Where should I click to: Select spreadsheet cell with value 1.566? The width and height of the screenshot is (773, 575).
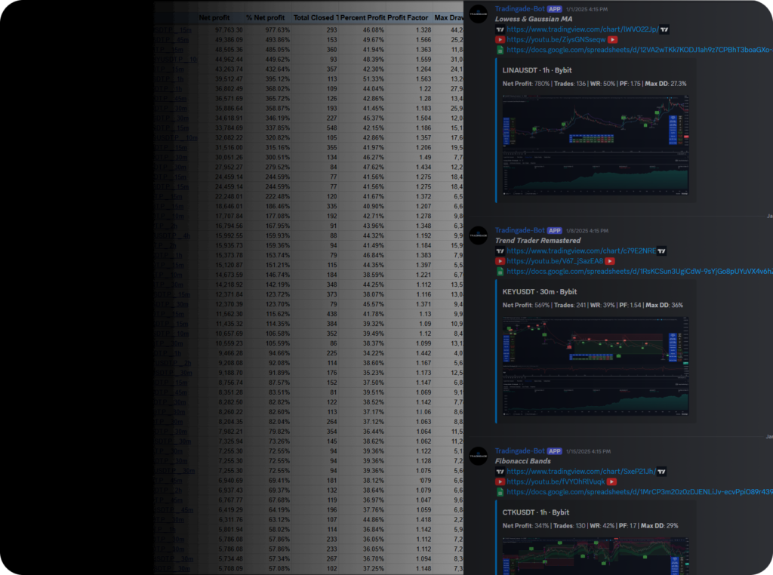423,40
